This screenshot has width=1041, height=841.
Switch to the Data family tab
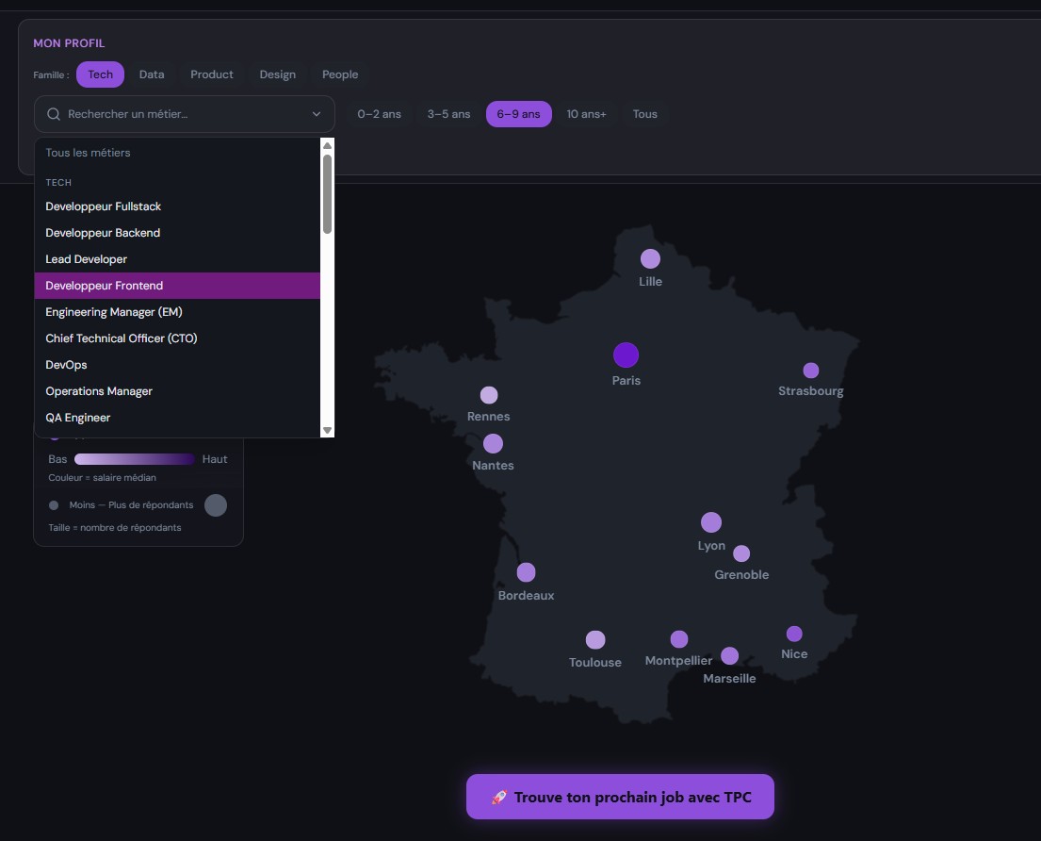pyautogui.click(x=152, y=74)
